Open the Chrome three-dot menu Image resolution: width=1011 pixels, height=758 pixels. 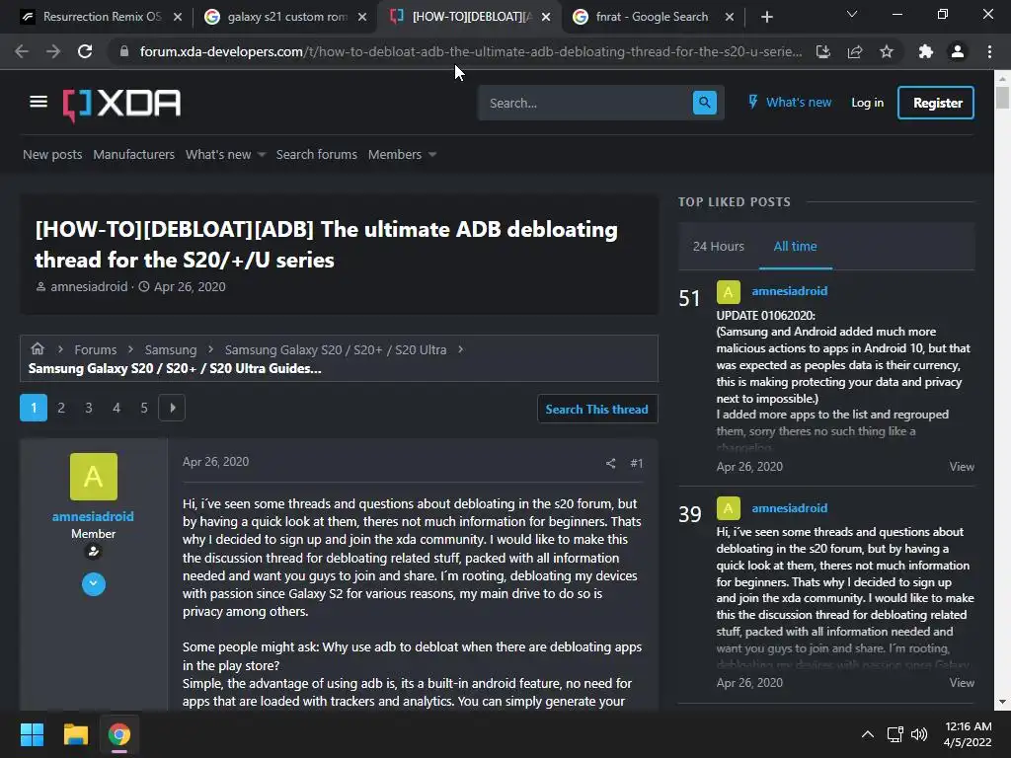pos(989,51)
